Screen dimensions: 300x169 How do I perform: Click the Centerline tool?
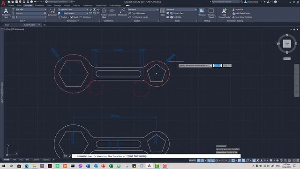(112, 12)
